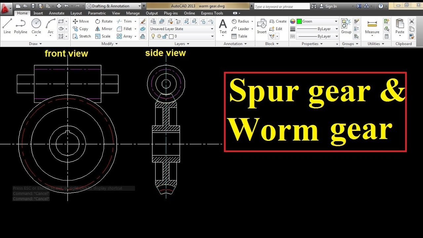Click the keyword search input field

coord(282,6)
